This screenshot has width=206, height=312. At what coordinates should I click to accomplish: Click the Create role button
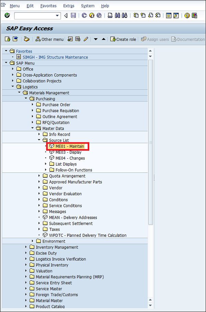pyautogui.click(x=123, y=39)
